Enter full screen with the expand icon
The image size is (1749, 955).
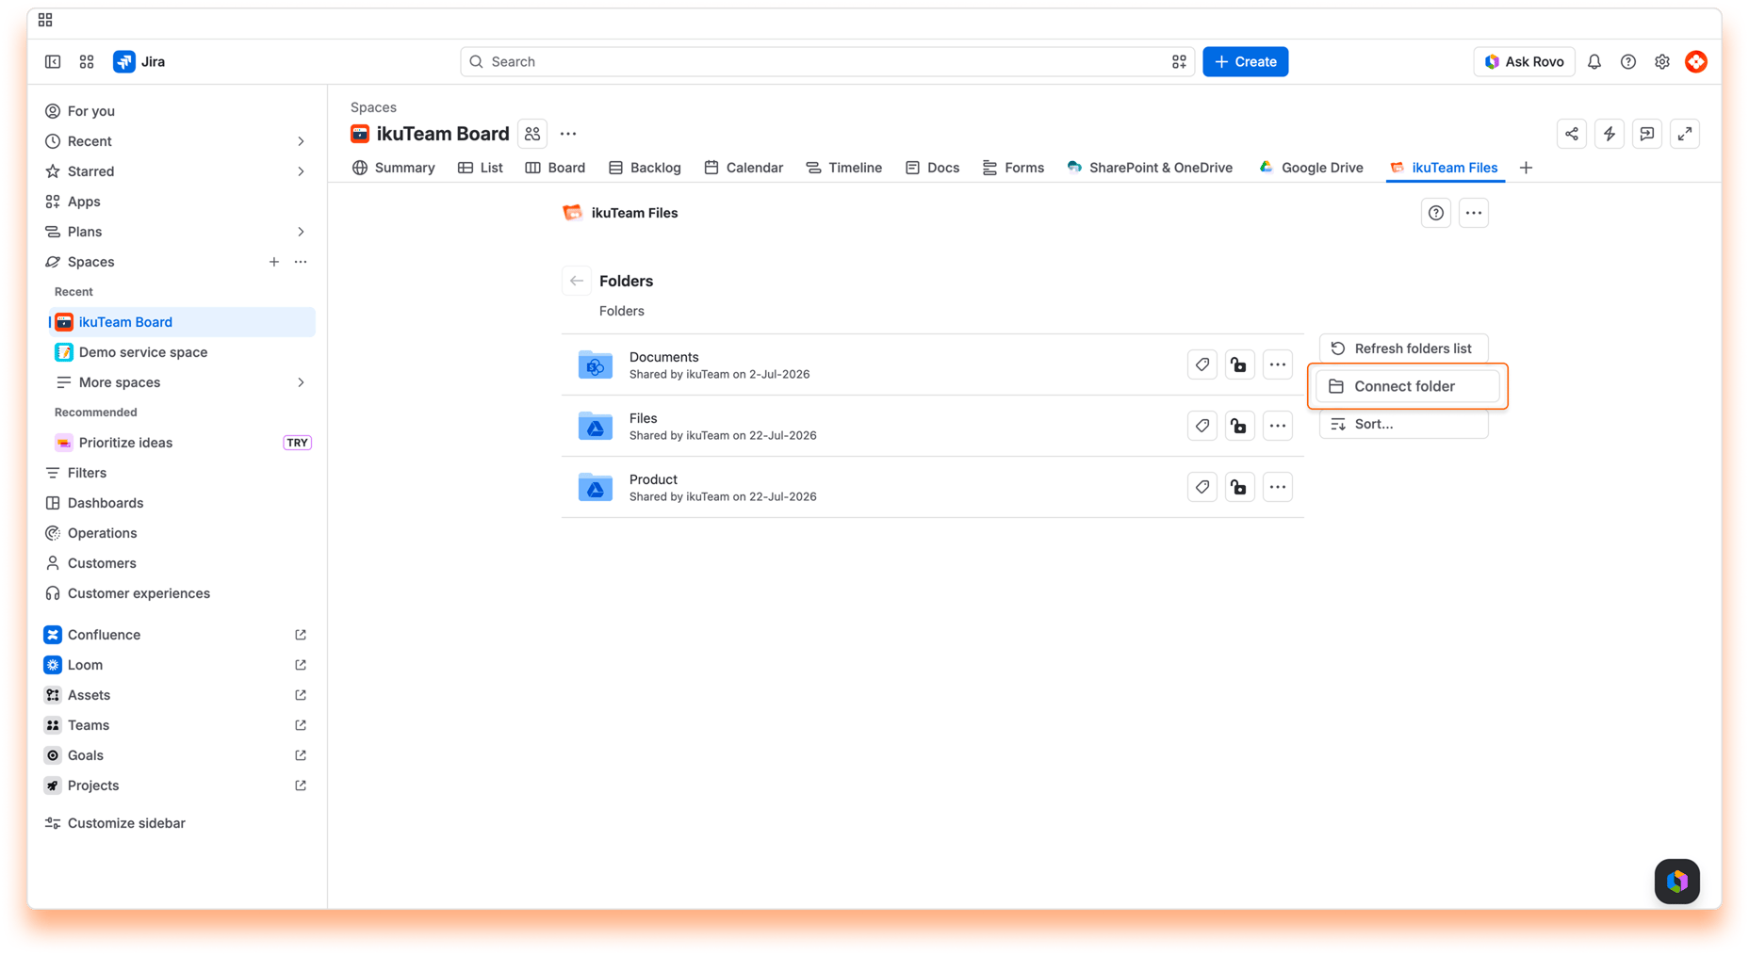[x=1685, y=134]
